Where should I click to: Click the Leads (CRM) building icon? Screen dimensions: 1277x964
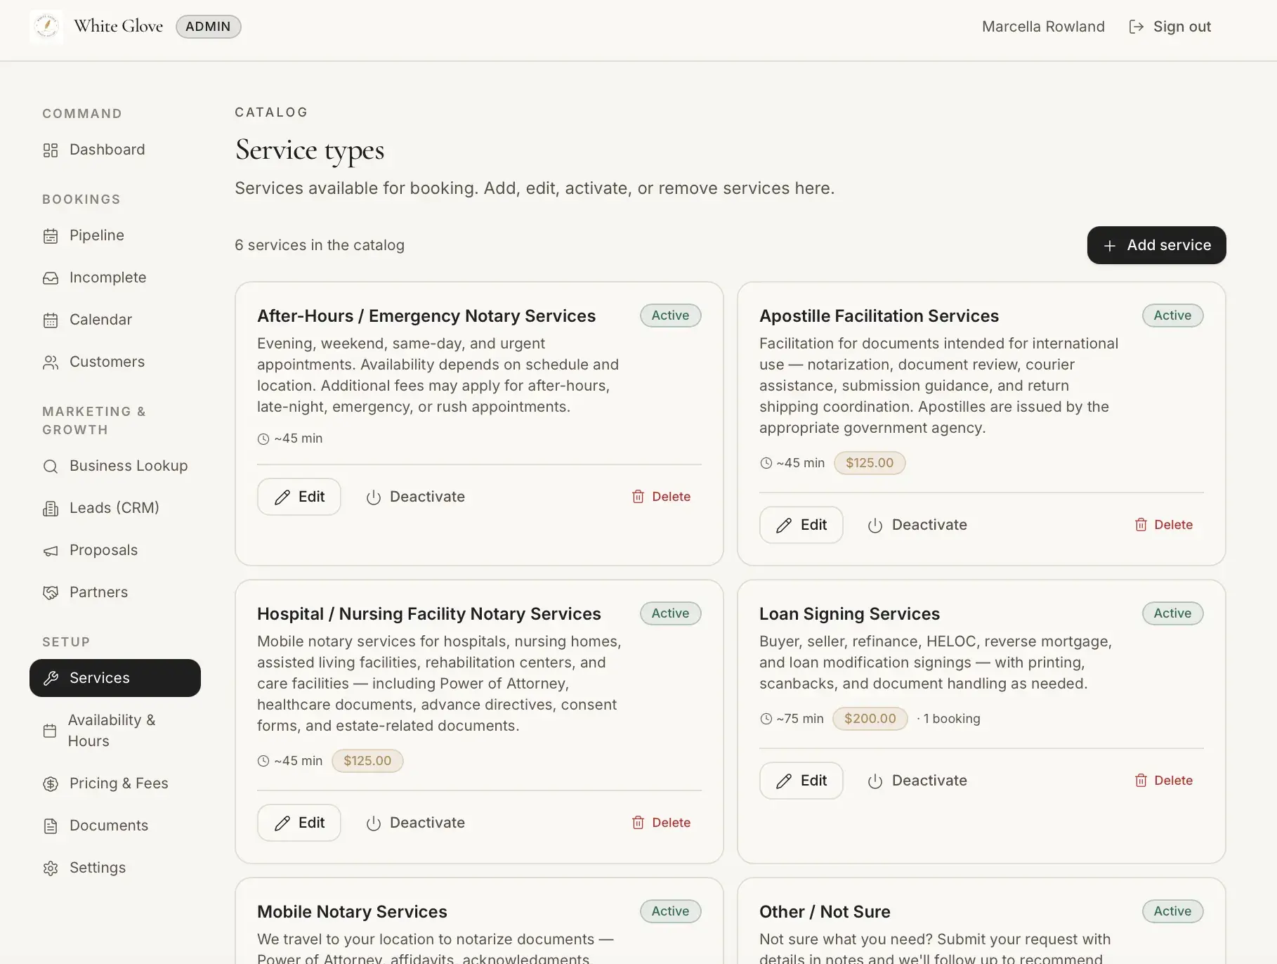[x=51, y=509]
